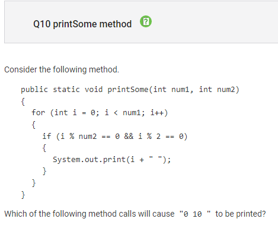Image resolution: width=278 pixels, height=225 pixels.
Task: Click the 'for' keyword in the loop
Action: pos(39,113)
